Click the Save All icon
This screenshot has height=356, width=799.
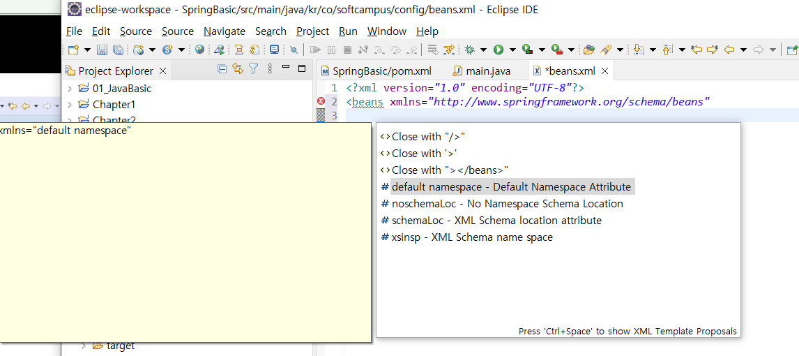(x=119, y=50)
